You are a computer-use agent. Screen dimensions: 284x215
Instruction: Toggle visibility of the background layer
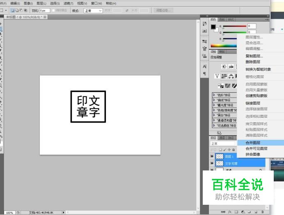(x=212, y=170)
